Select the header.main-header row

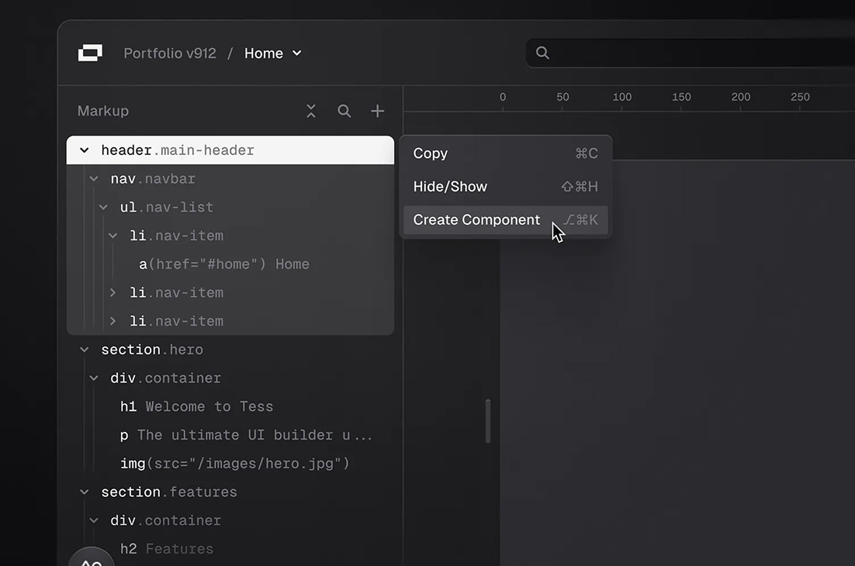coord(230,150)
